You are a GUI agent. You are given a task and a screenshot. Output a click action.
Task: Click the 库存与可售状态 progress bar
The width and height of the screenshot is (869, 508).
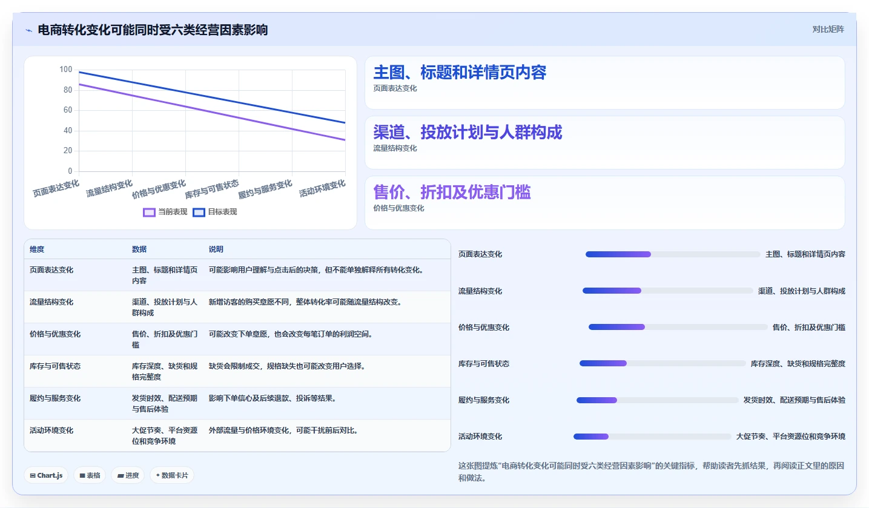click(x=662, y=363)
